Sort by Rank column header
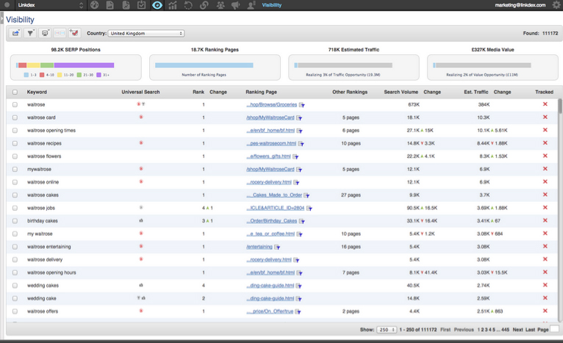 (198, 92)
